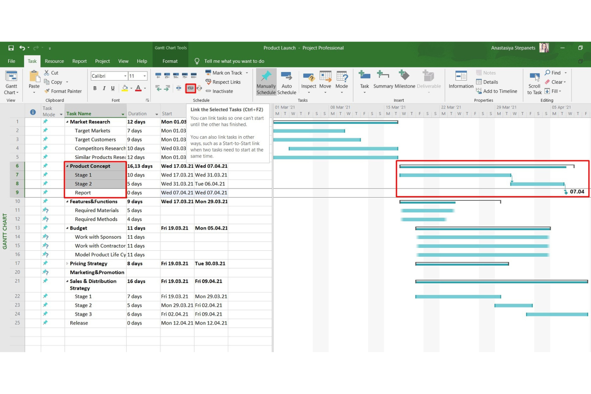Open the File tab
The width and height of the screenshot is (591, 394).
[12, 61]
